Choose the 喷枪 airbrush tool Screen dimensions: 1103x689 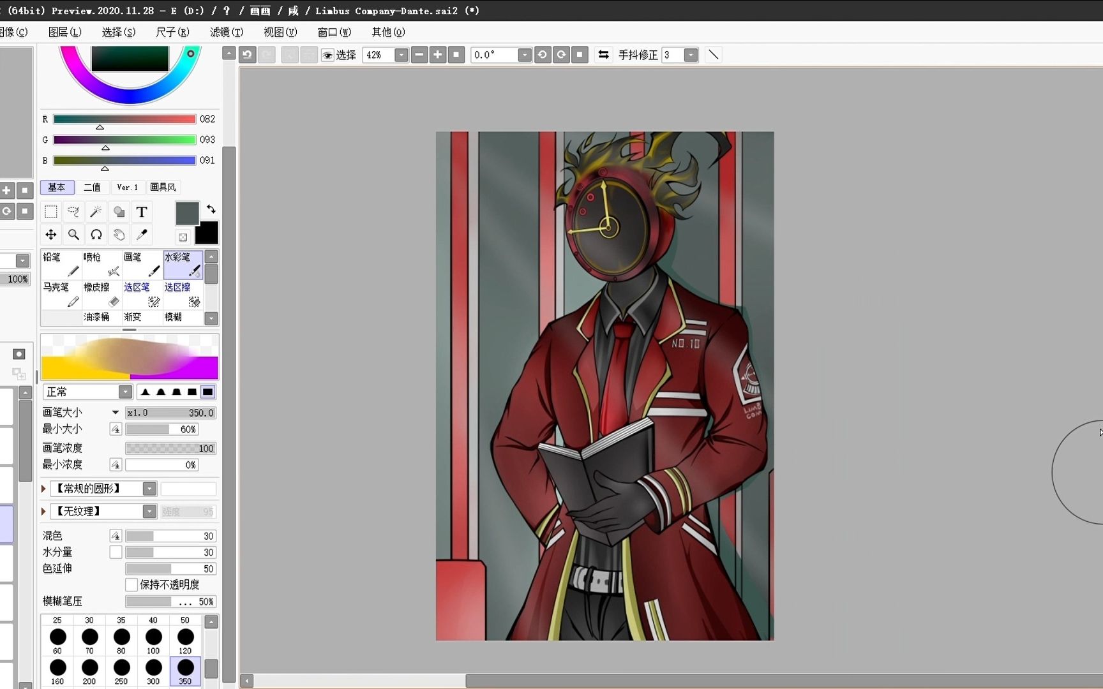[101, 265]
